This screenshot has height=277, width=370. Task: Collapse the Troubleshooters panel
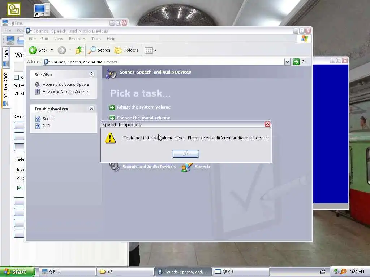(91, 108)
